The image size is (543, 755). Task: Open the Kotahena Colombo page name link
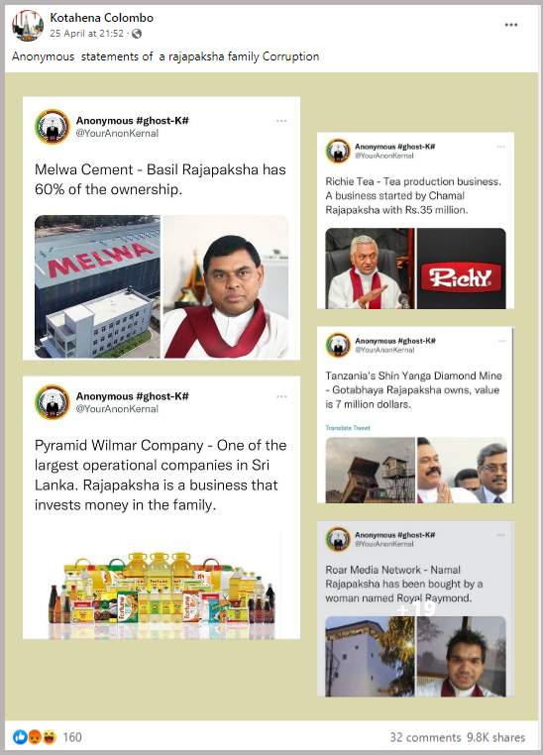point(102,18)
